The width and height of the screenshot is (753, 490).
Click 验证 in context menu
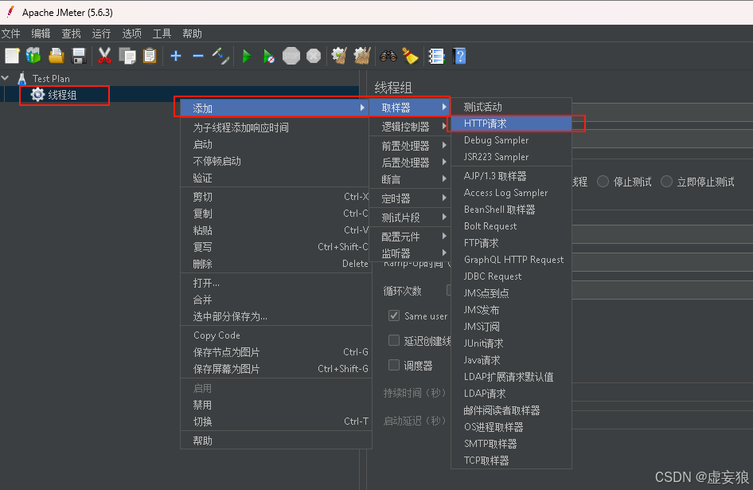[274, 178]
